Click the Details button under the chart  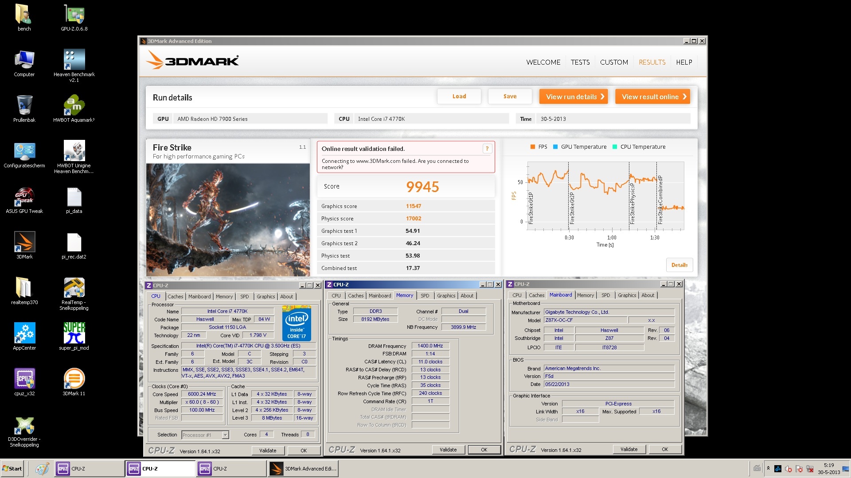(679, 265)
